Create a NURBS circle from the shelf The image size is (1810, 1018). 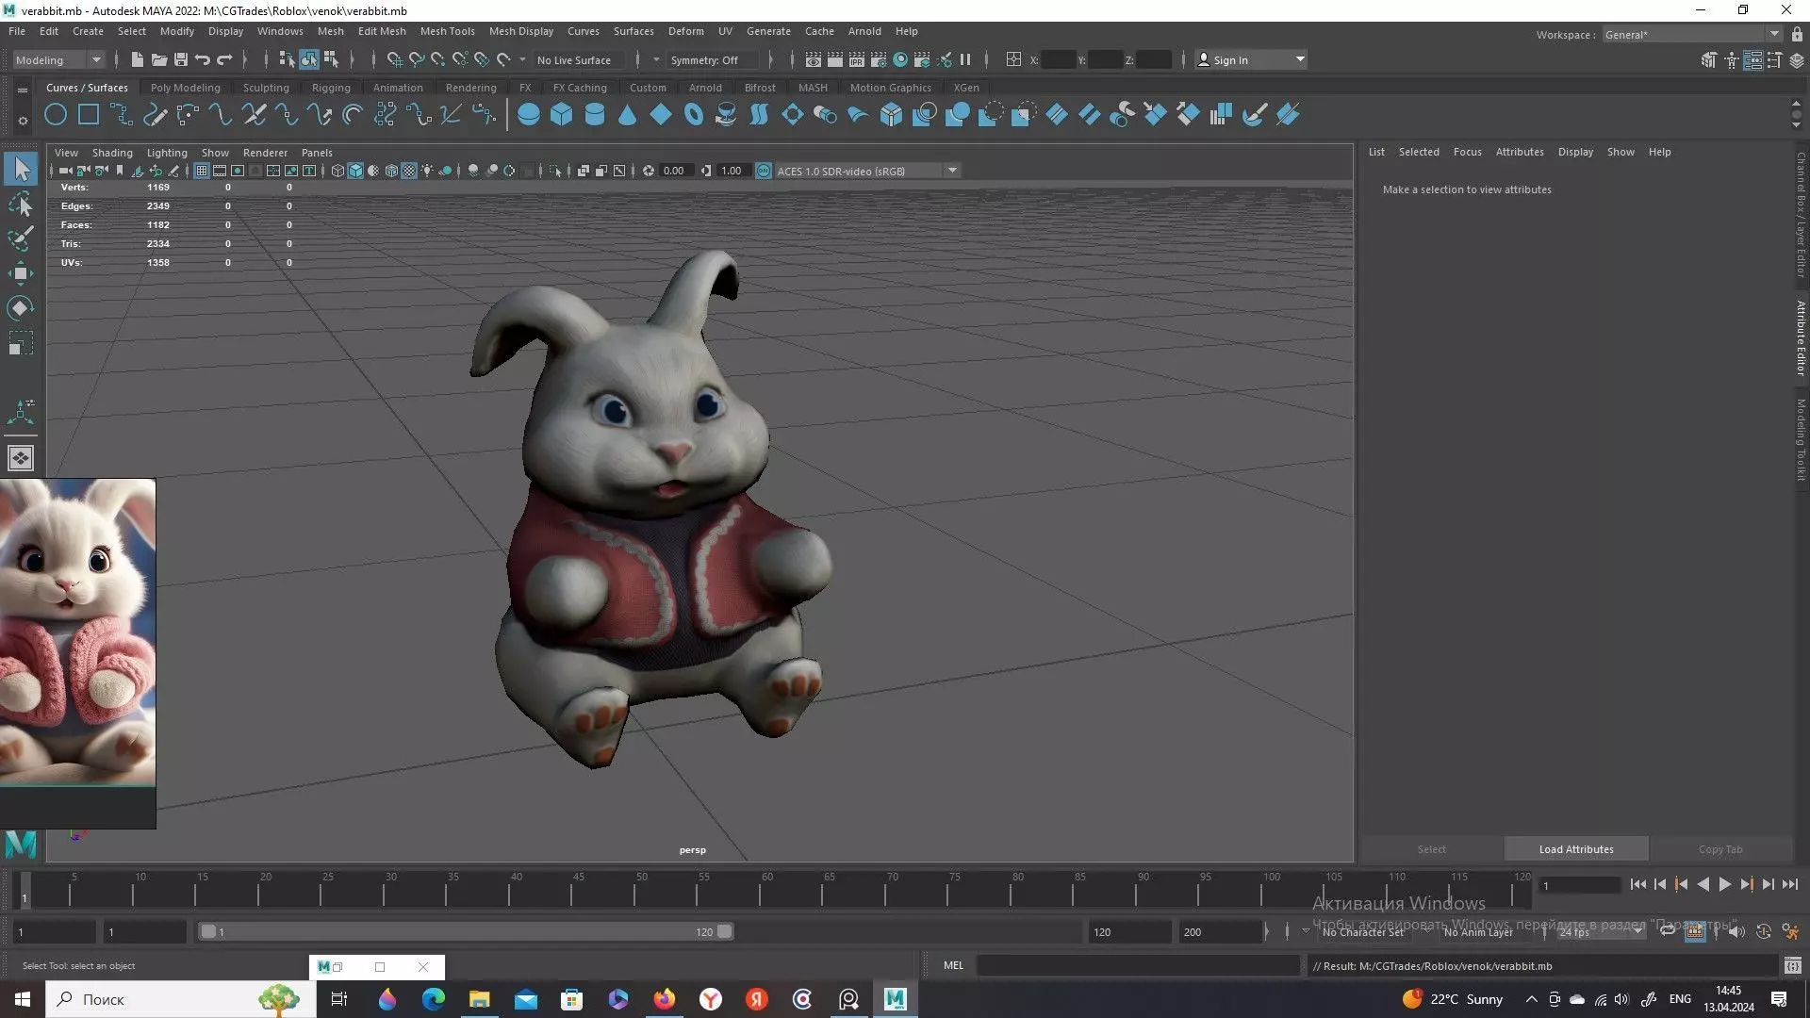[56, 115]
